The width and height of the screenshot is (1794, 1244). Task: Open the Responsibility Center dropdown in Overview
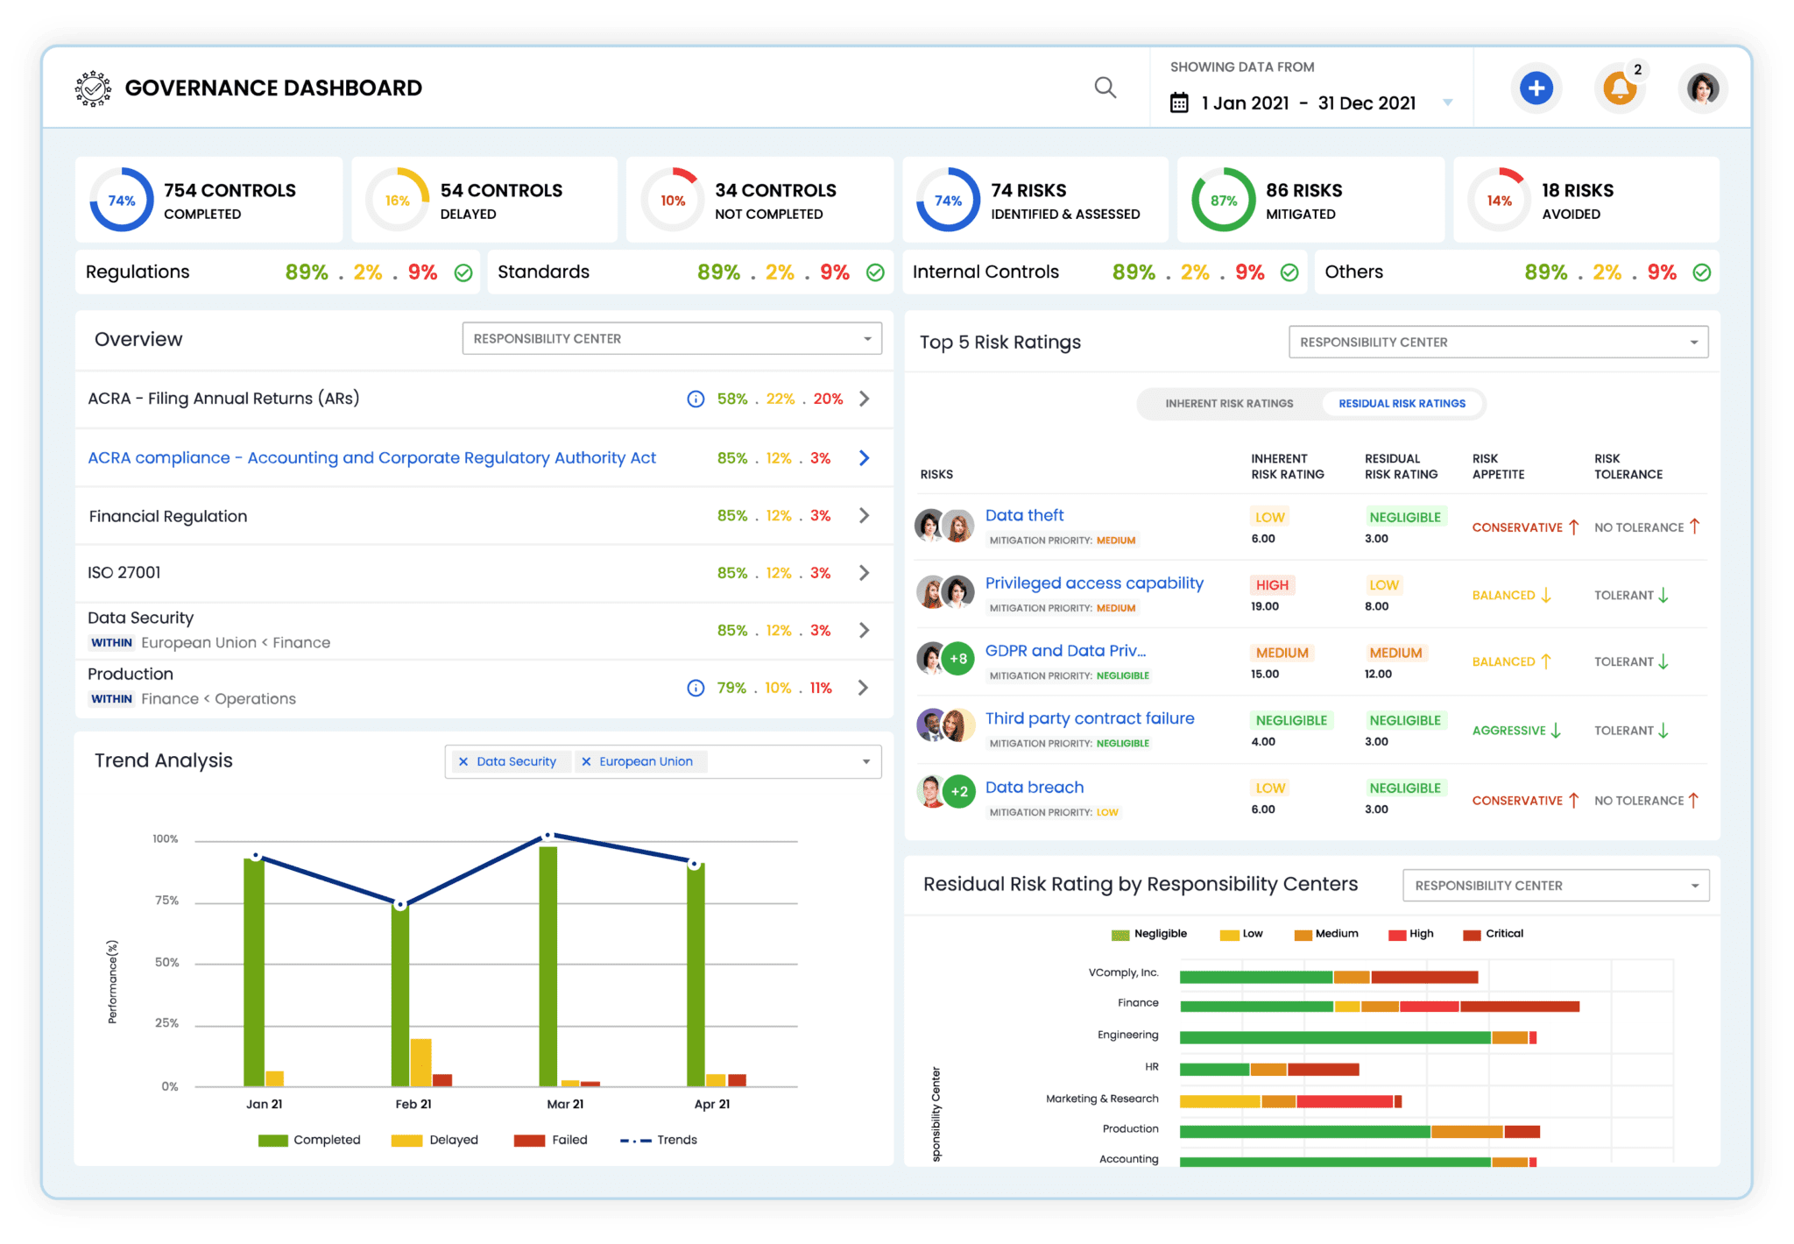[671, 338]
